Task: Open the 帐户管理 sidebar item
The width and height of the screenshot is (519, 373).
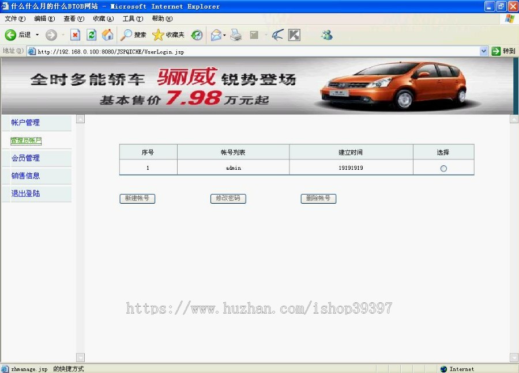Action: point(25,123)
